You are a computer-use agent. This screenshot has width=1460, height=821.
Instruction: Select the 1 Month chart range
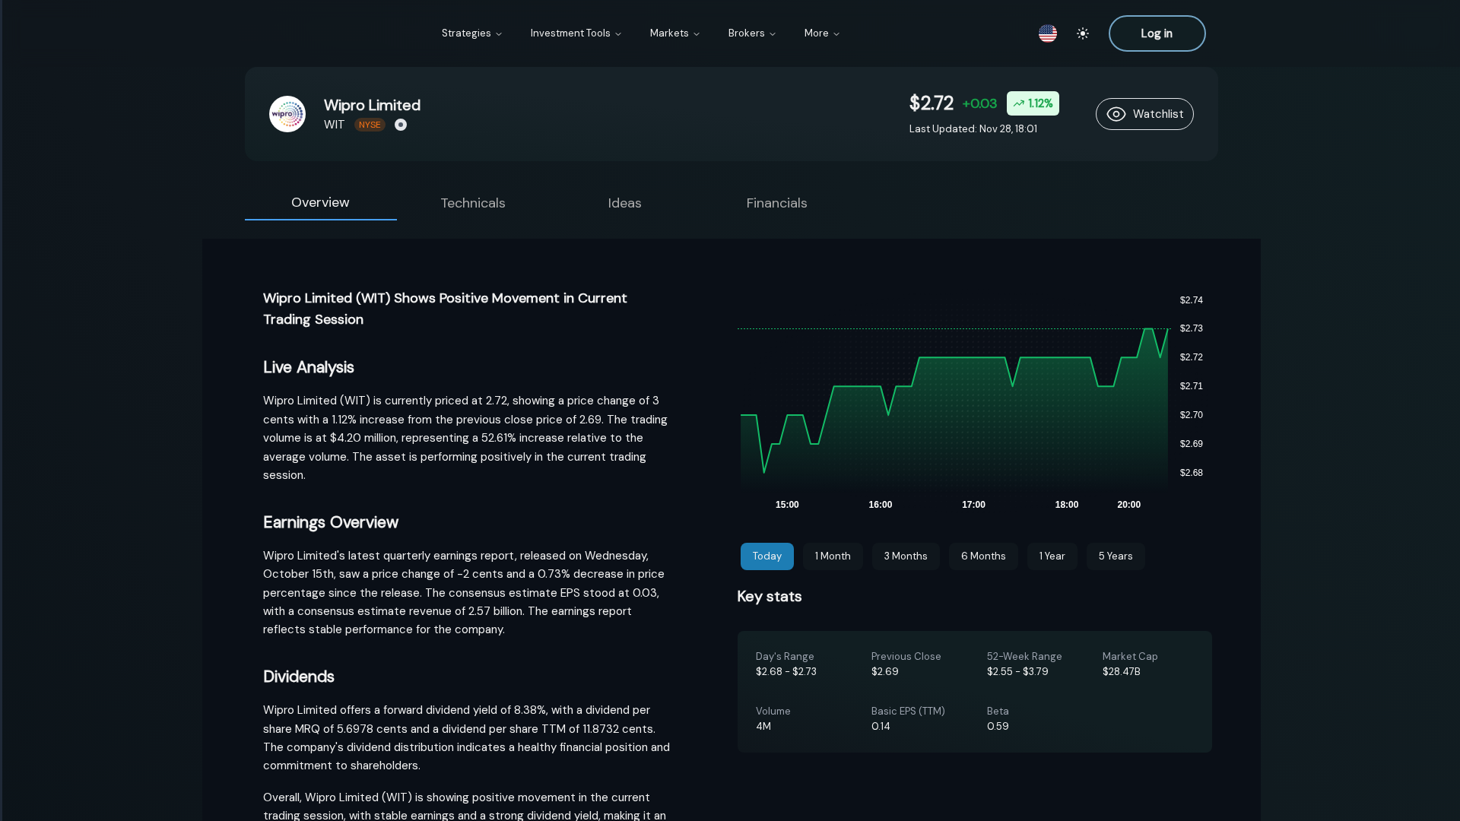coord(833,556)
